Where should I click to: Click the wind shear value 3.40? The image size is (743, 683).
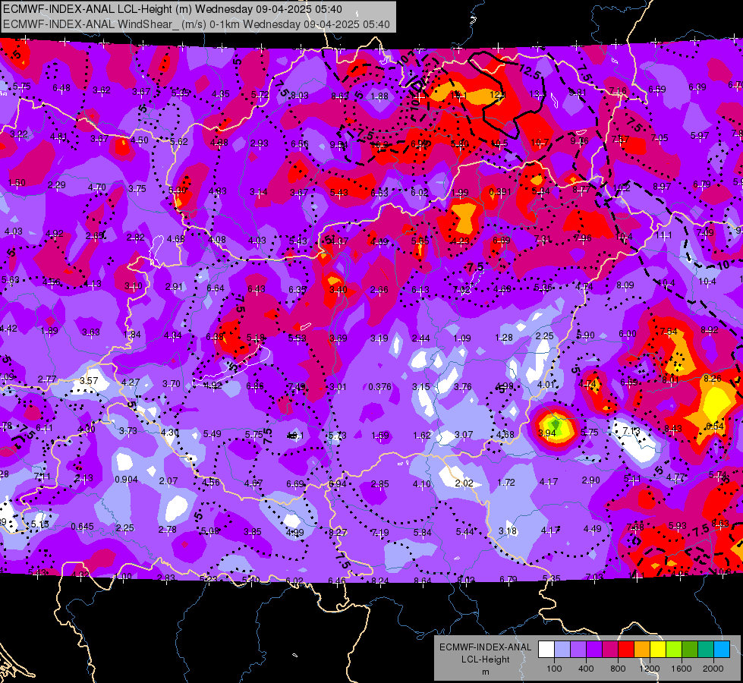pos(338,290)
